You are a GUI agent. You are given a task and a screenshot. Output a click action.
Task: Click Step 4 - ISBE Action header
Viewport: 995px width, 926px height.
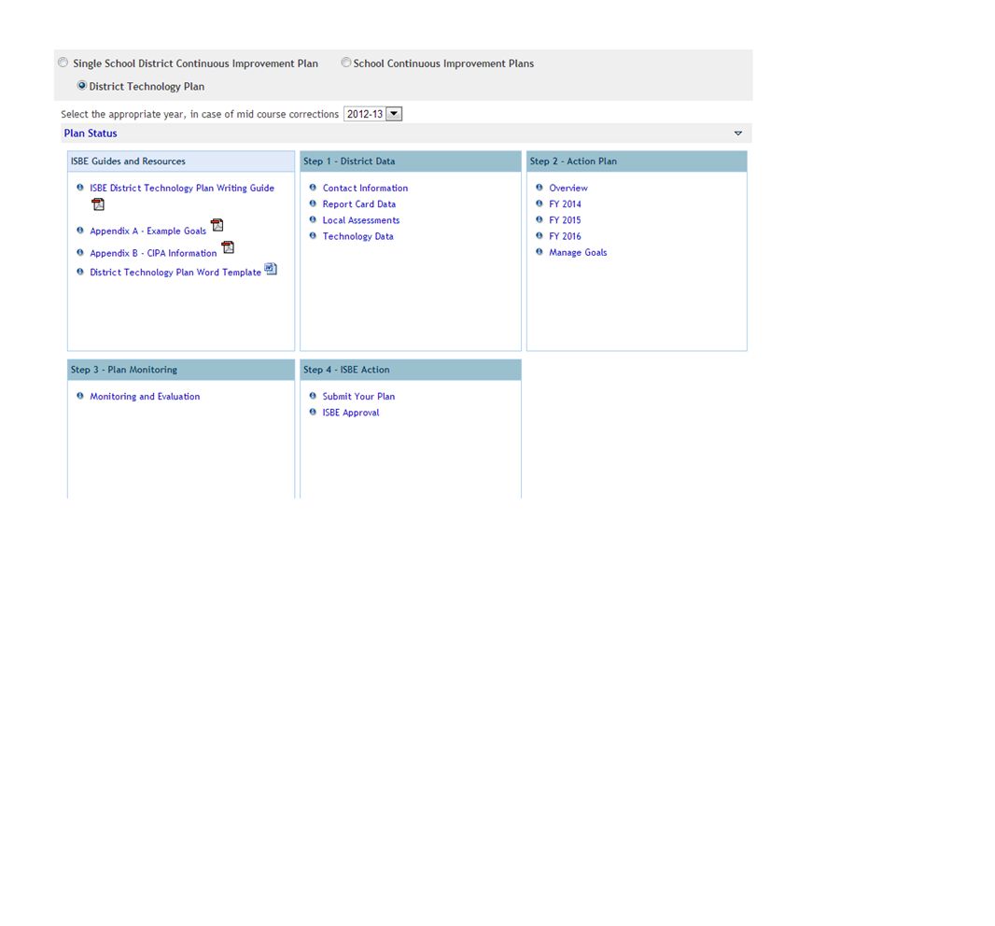pyautogui.click(x=411, y=370)
